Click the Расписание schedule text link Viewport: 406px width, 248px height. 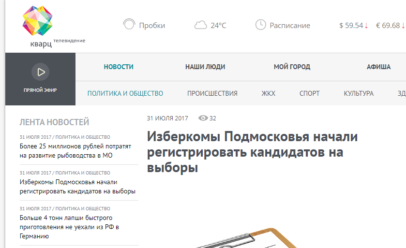[x=289, y=26]
